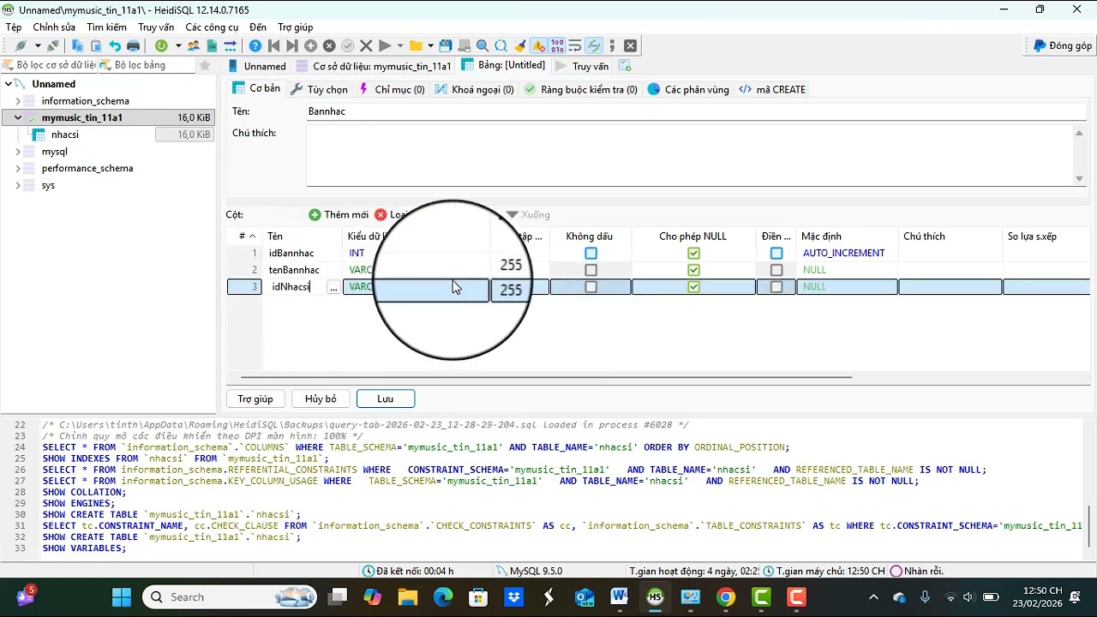Open the user manager icon

[x=194, y=45]
